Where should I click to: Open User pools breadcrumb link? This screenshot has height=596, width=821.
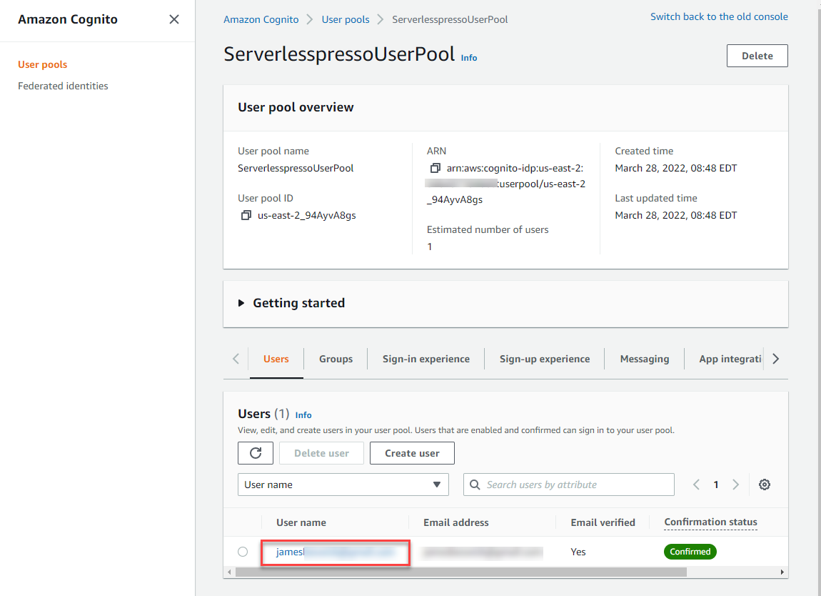coord(346,19)
